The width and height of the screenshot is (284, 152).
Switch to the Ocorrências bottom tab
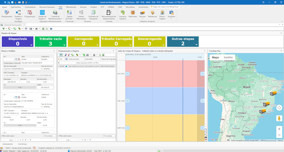coord(22,144)
